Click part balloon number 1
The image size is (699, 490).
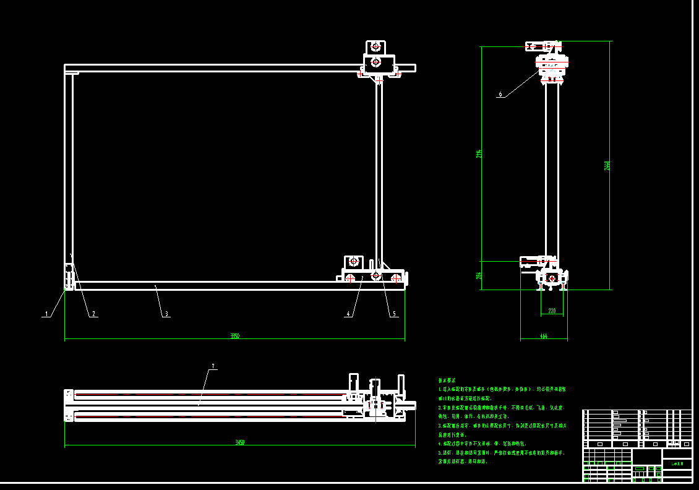(x=46, y=314)
